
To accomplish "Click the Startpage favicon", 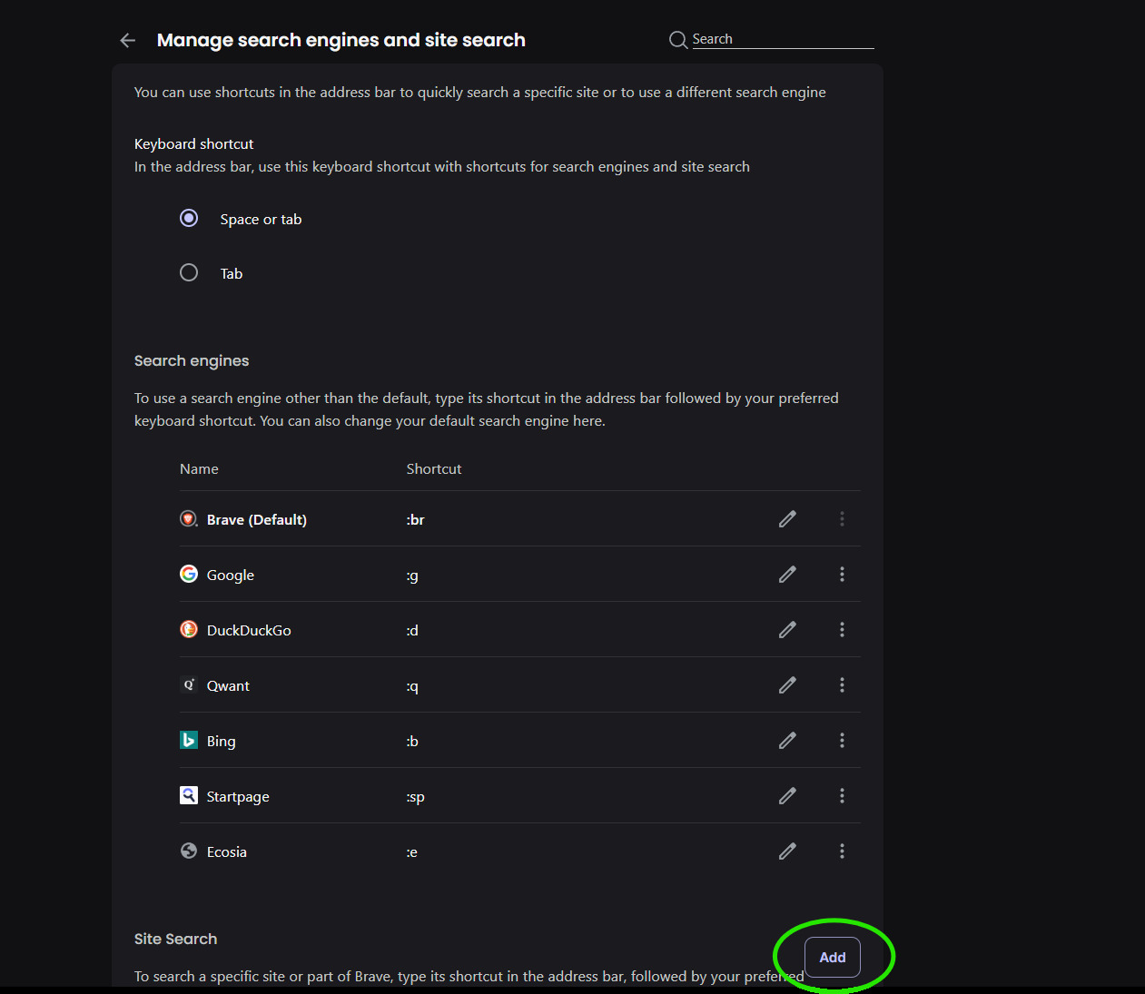I will click(x=188, y=795).
